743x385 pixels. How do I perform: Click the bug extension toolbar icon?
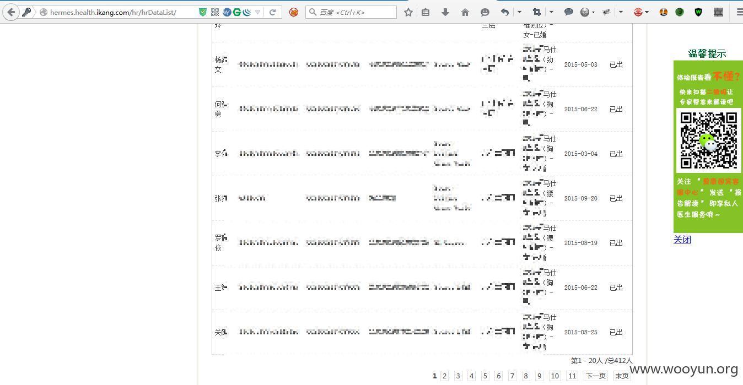point(606,12)
